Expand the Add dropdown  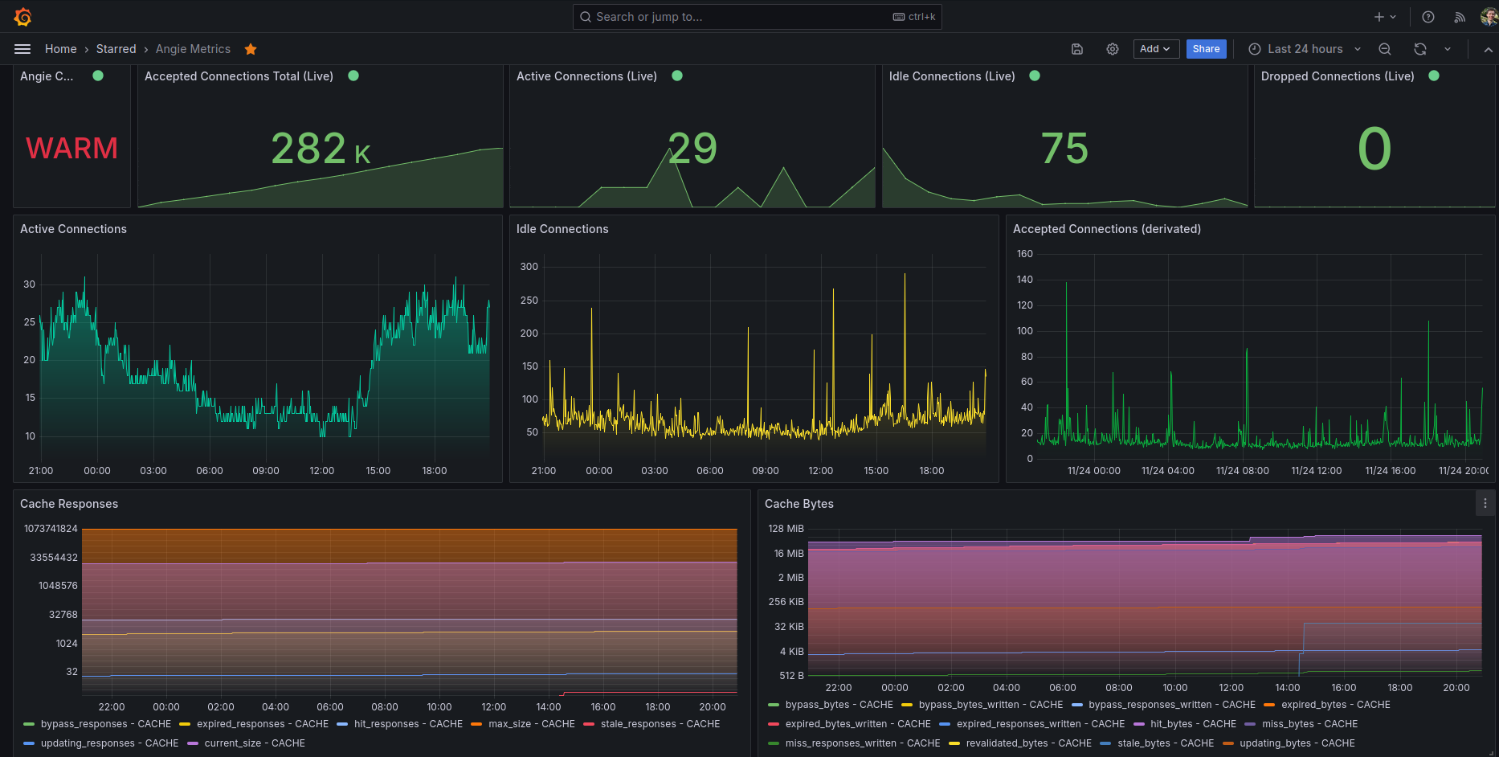1155,49
